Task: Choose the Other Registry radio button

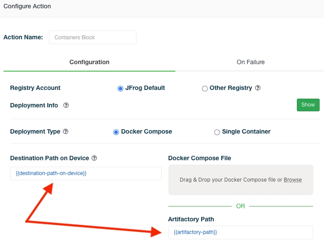Action: (205, 88)
